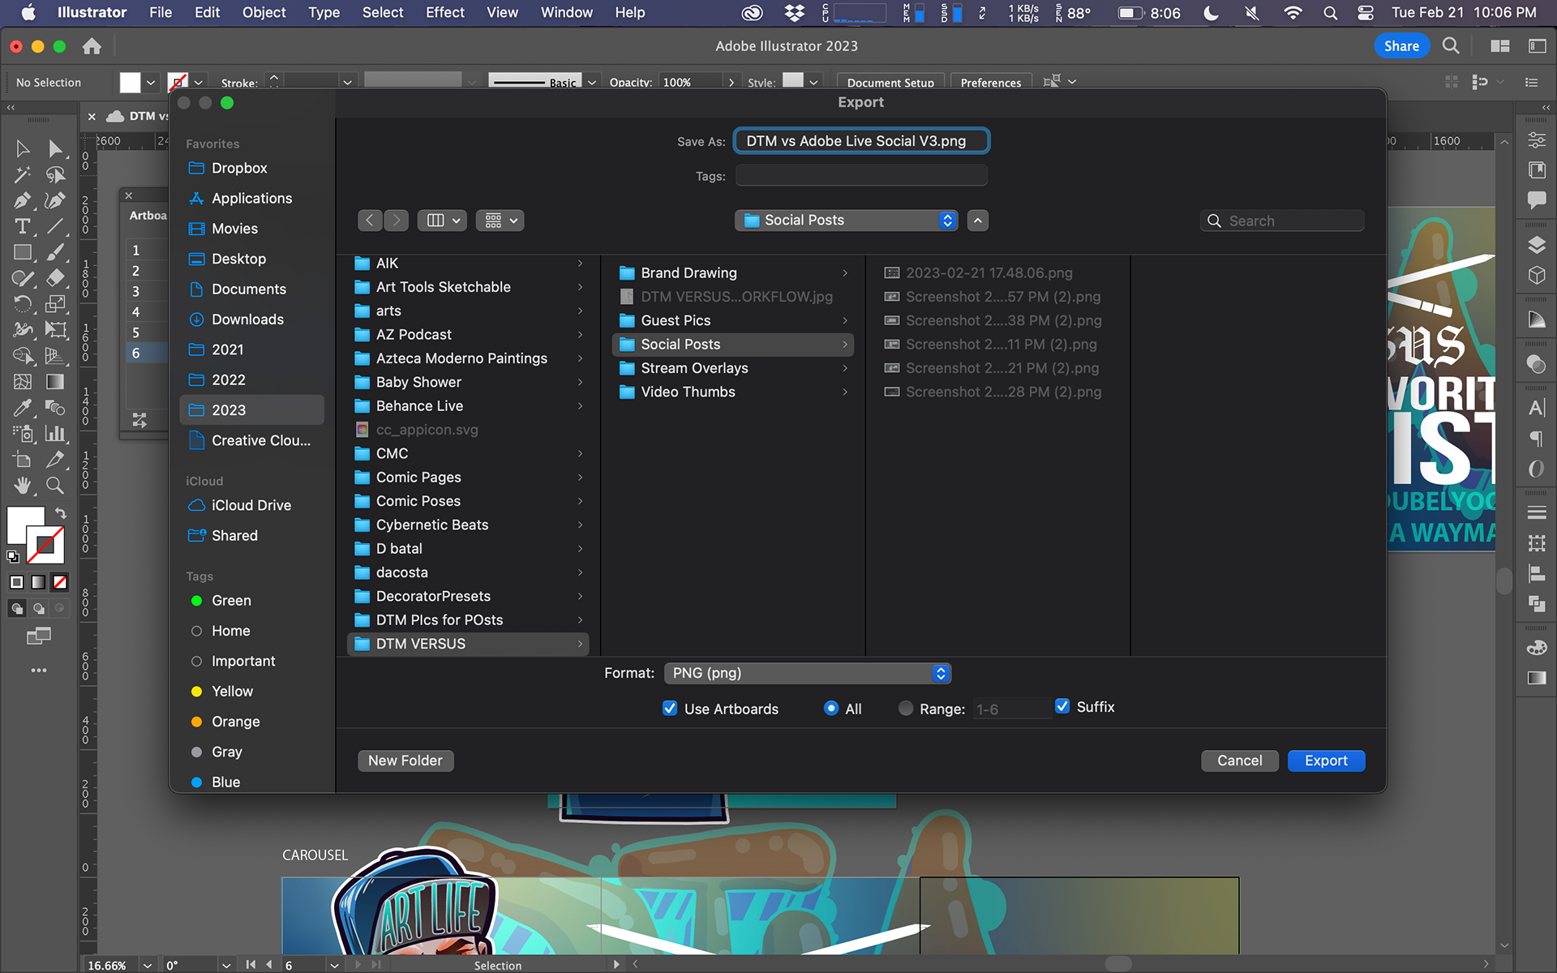
Task: Select the Pen tool
Action: pyautogui.click(x=23, y=200)
